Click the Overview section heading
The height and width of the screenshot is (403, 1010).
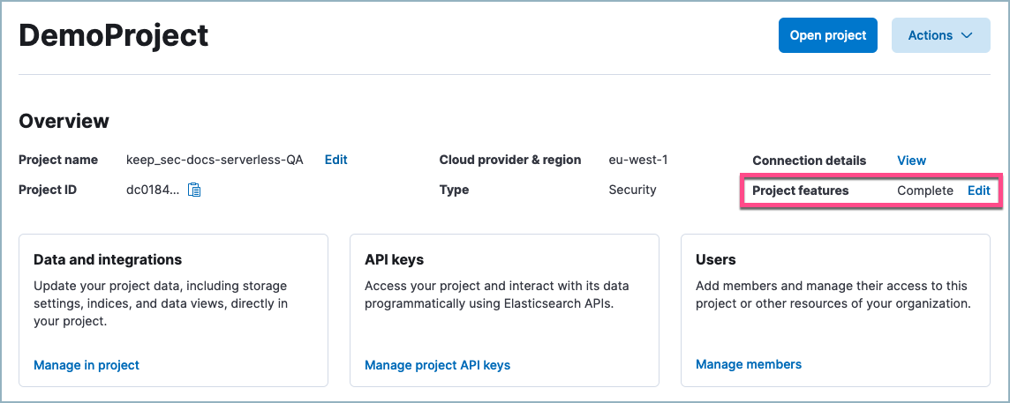[x=64, y=121]
